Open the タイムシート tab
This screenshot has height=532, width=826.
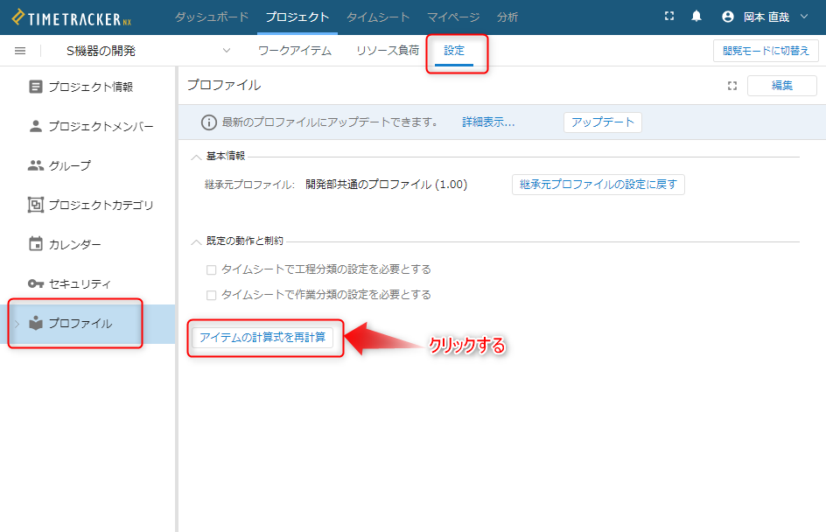(x=378, y=17)
